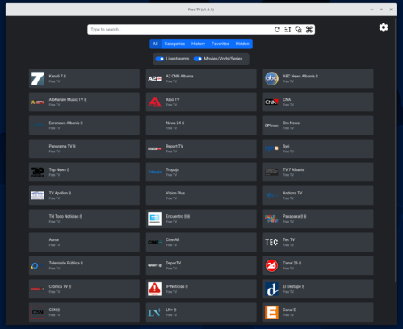Viewport: 403px width, 329px height.
Task: Click the Ora News logo
Action: (x=271, y=125)
